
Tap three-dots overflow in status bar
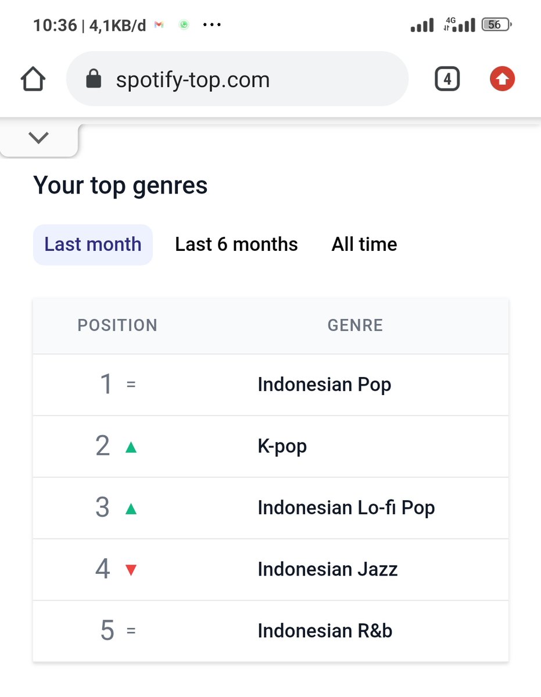pyautogui.click(x=212, y=25)
